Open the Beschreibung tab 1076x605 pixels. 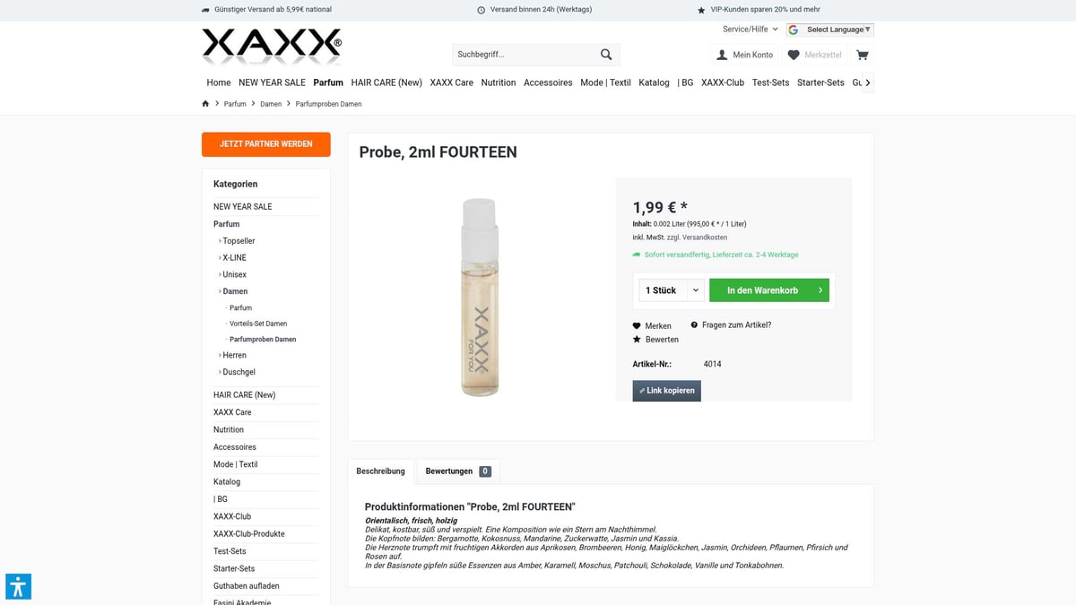[380, 471]
